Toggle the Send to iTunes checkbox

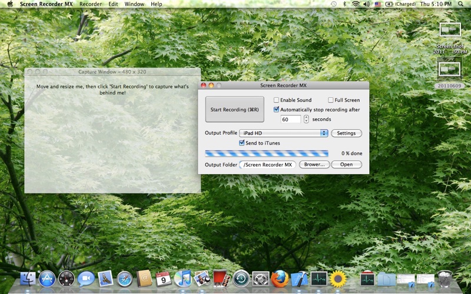241,143
